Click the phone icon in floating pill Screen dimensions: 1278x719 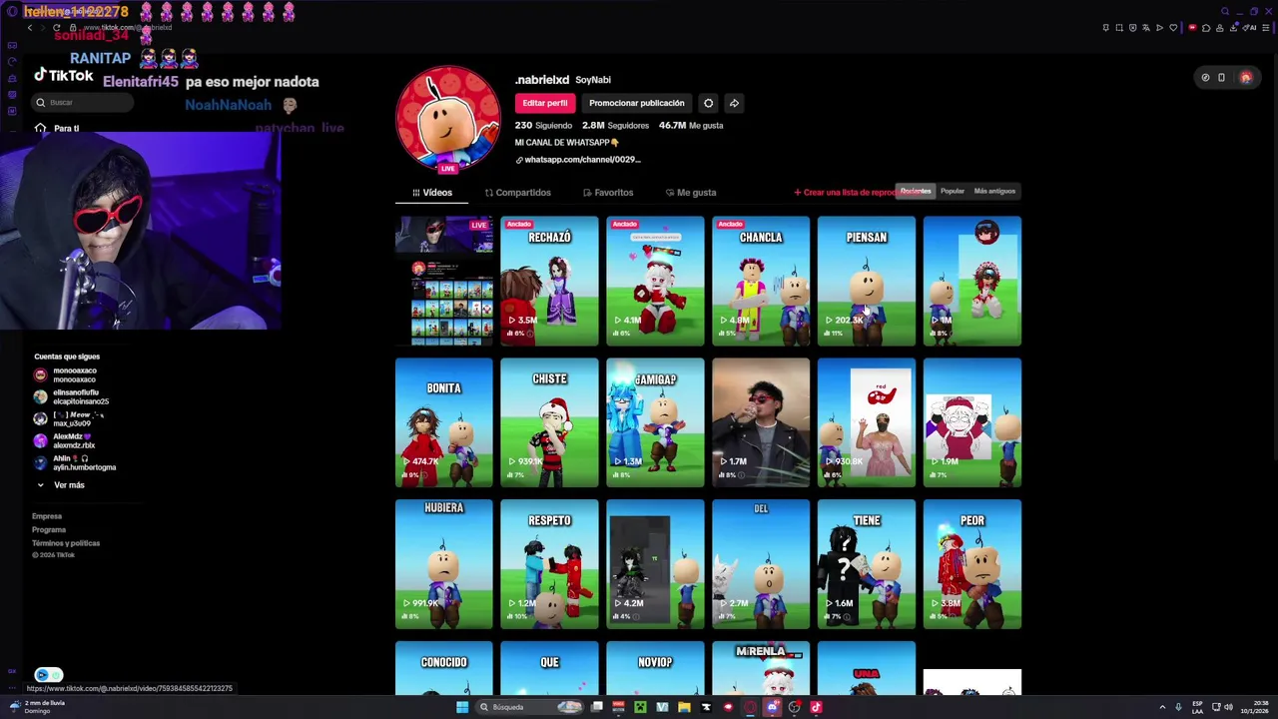(1221, 77)
